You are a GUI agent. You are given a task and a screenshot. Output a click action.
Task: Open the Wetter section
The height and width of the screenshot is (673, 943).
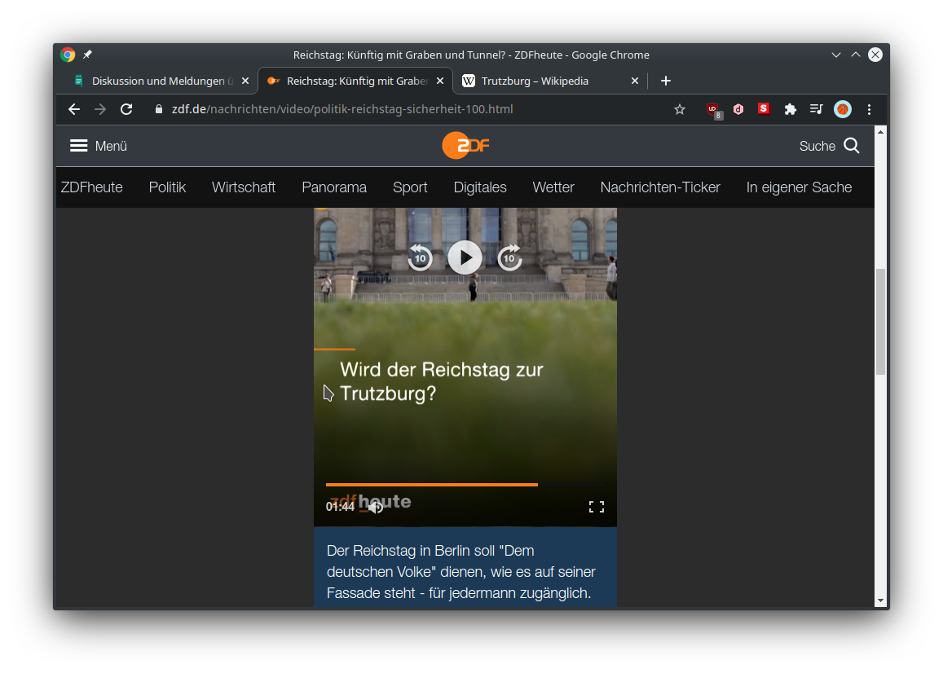[553, 187]
